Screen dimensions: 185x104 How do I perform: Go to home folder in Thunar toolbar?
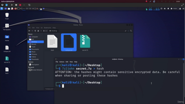(x=38, y=31)
